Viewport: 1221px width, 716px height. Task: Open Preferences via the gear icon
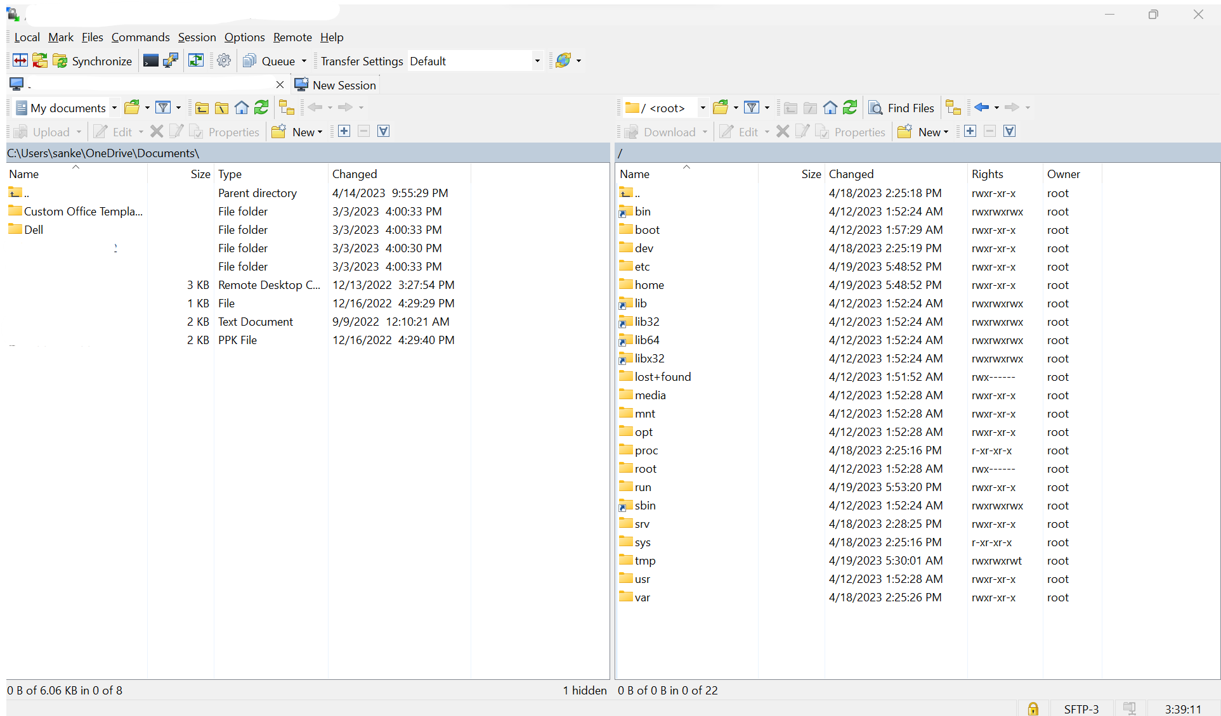click(223, 60)
